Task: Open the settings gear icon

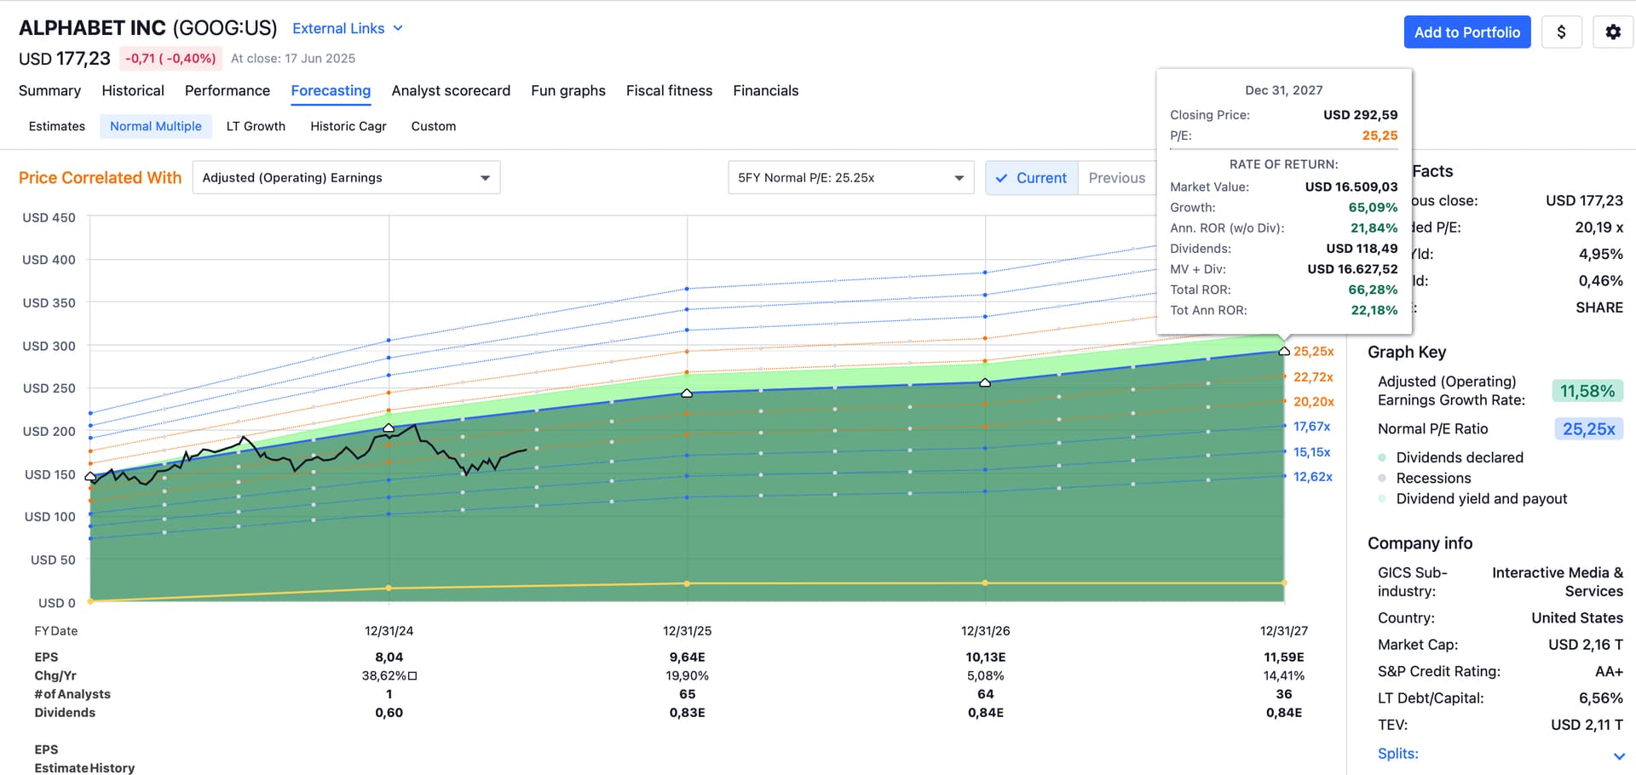Action: (x=1613, y=32)
